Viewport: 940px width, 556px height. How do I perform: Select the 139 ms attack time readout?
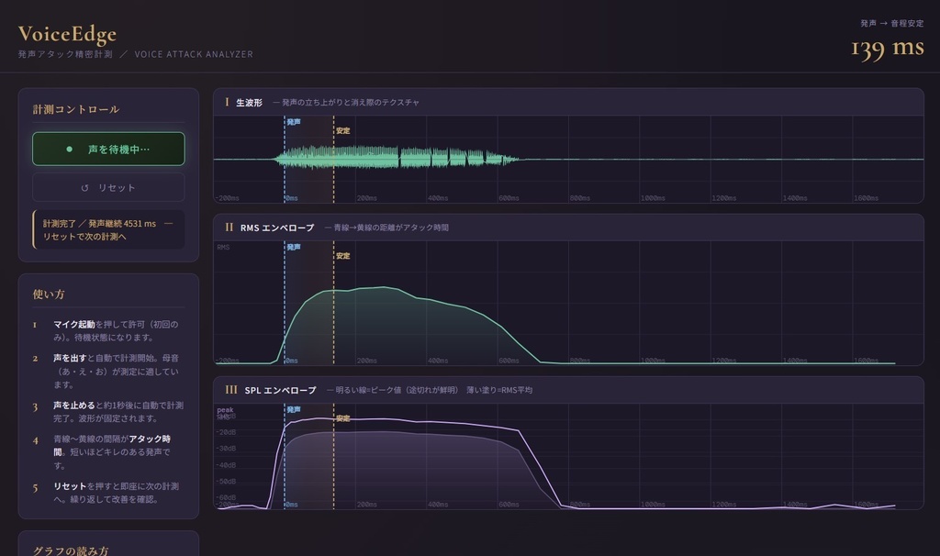pyautogui.click(x=888, y=48)
